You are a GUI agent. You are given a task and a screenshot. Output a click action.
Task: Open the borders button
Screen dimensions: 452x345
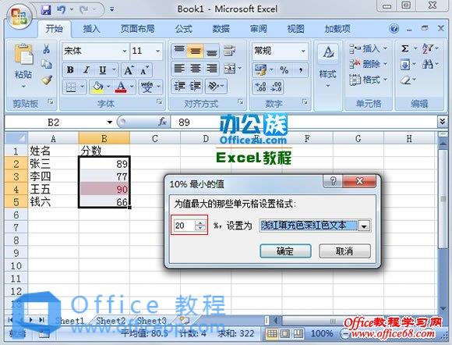coord(71,87)
